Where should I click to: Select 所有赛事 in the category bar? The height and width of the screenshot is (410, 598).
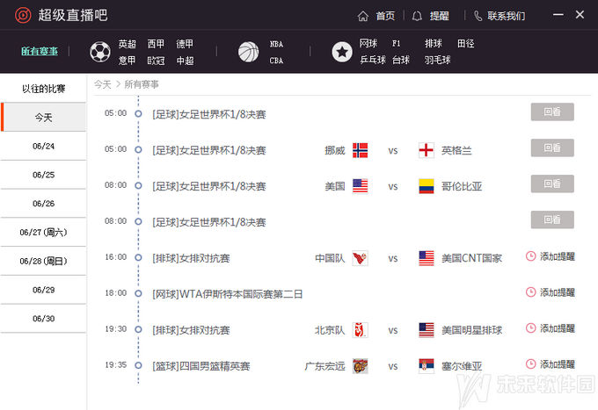(40, 51)
